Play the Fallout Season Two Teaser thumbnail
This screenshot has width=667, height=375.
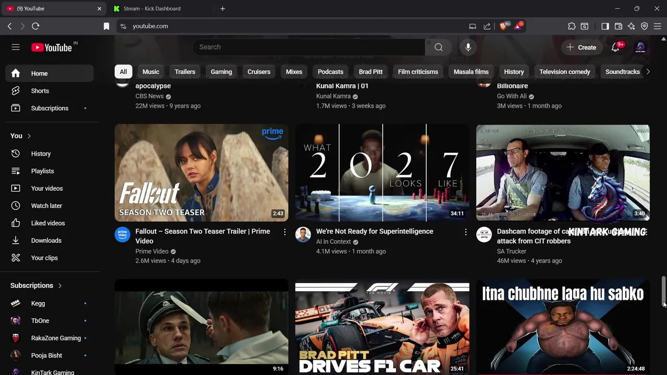[x=201, y=173]
